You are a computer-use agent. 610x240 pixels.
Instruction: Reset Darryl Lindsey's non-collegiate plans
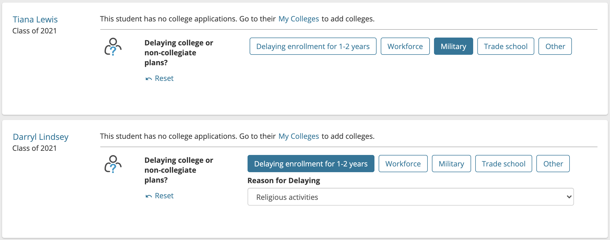coord(160,196)
